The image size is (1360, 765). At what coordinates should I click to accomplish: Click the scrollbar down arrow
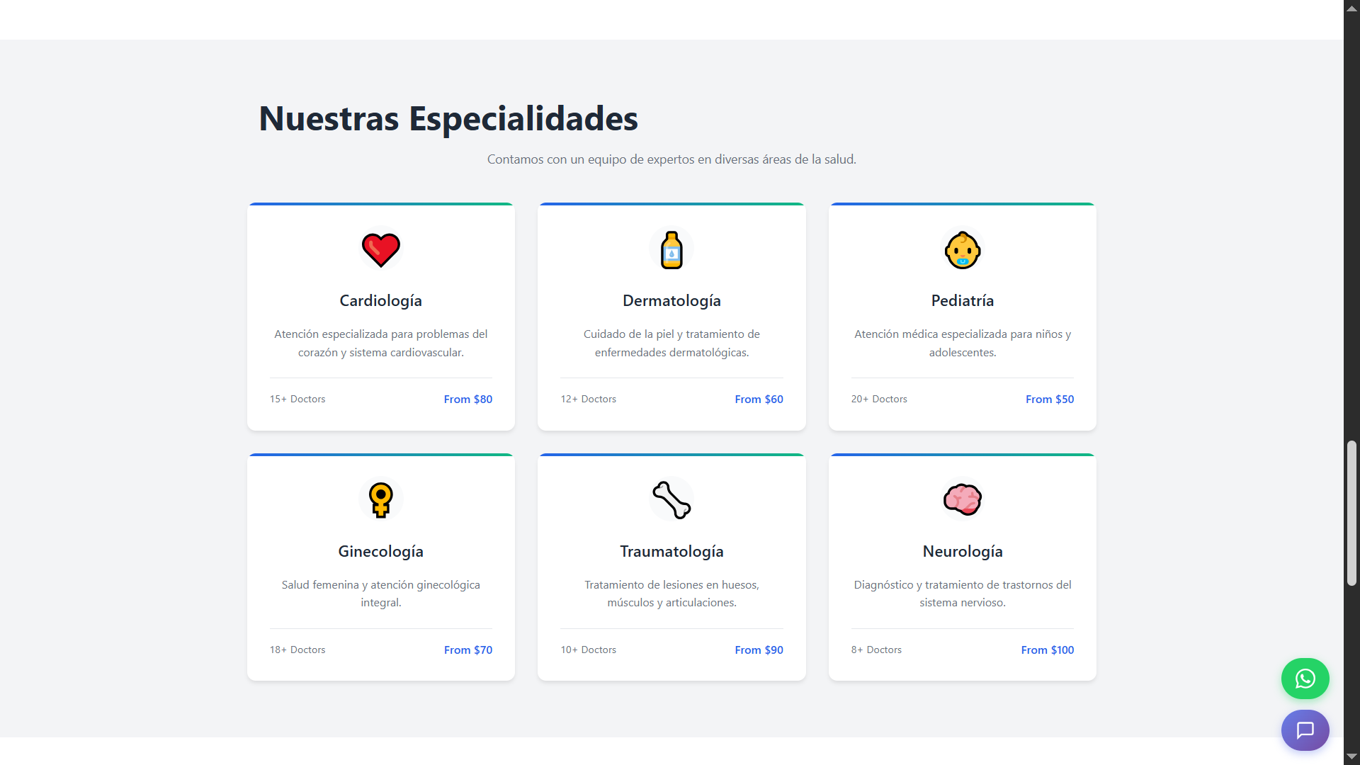point(1351,757)
